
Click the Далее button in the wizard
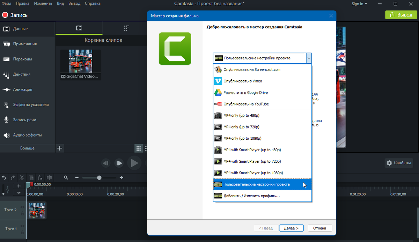pyautogui.click(x=291, y=228)
